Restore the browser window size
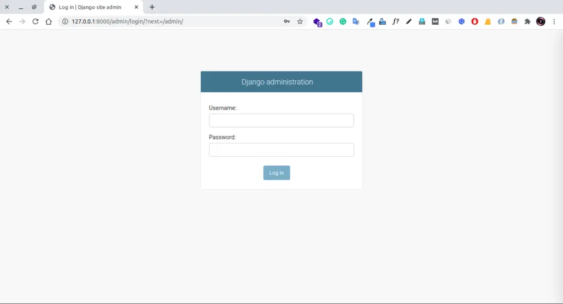 (34, 7)
